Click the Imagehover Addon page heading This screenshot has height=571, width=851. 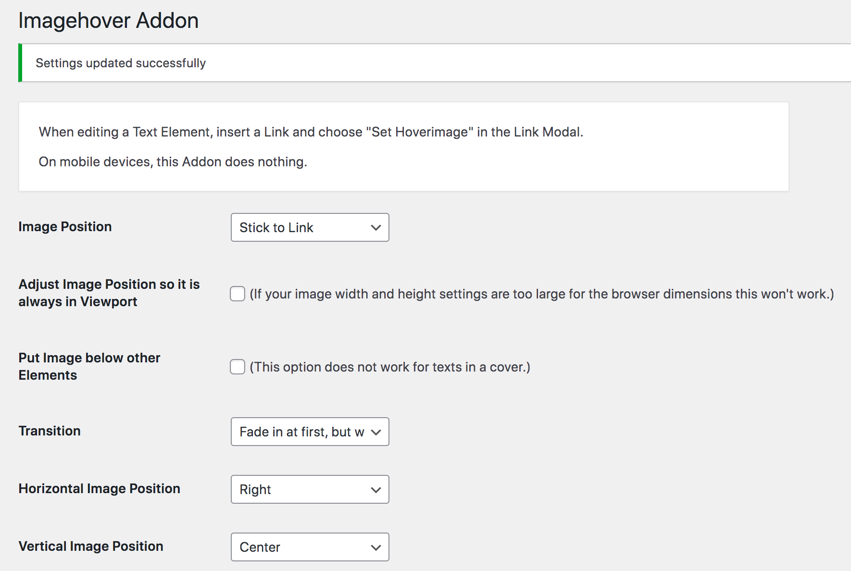[109, 21]
